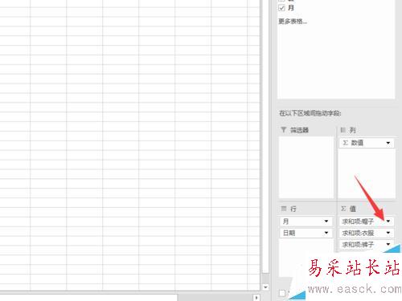Image resolution: width=402 pixels, height=301 pixels.
Task: Expand the 日期 field dropdown in rows area
Action: click(x=326, y=233)
